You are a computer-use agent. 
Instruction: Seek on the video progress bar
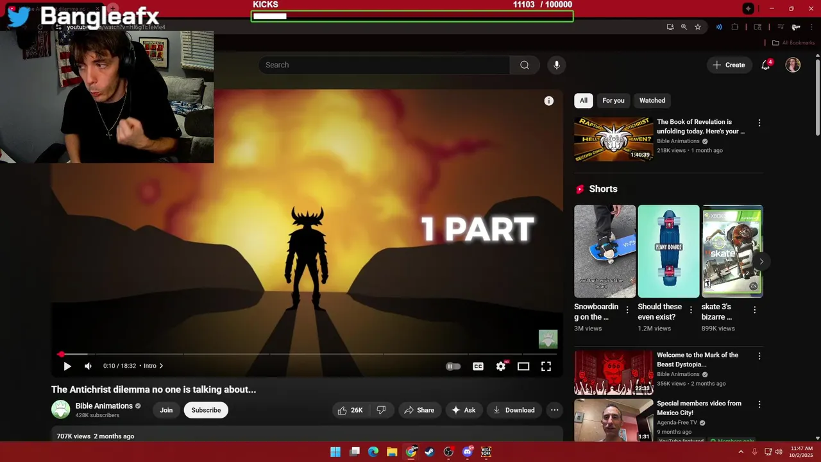click(308, 354)
